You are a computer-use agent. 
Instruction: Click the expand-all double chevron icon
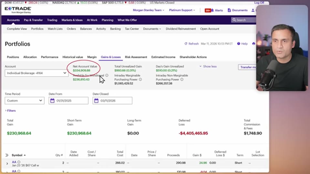(7, 155)
